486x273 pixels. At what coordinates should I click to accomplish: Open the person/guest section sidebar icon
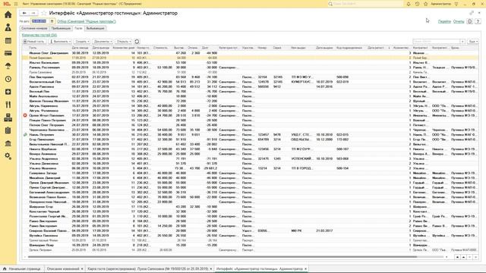click(x=8, y=27)
